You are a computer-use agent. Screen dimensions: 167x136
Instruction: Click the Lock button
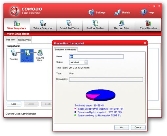[14, 104]
